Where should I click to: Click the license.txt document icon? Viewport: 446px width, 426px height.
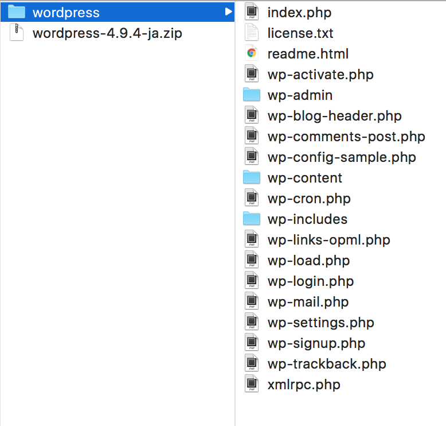pyautogui.click(x=252, y=33)
